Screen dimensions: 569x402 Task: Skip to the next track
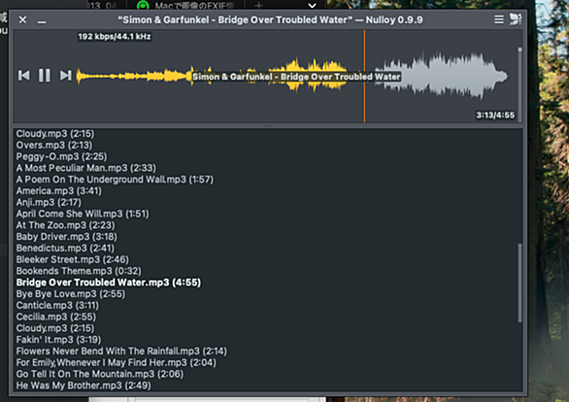point(66,76)
